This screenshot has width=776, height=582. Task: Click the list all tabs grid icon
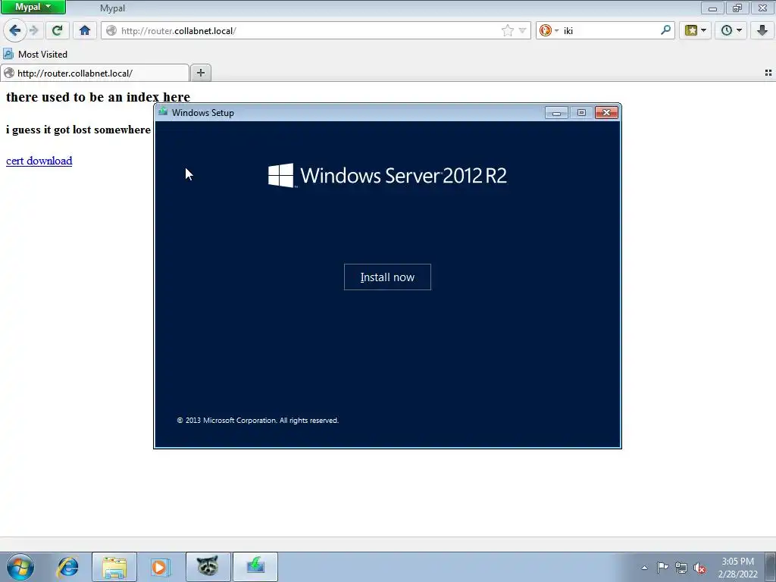(x=768, y=73)
